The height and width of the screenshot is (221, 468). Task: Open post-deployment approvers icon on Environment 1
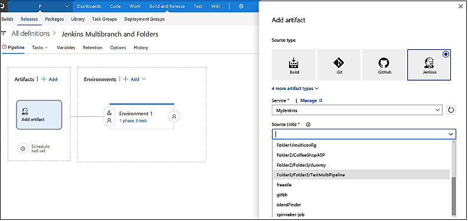tap(174, 117)
